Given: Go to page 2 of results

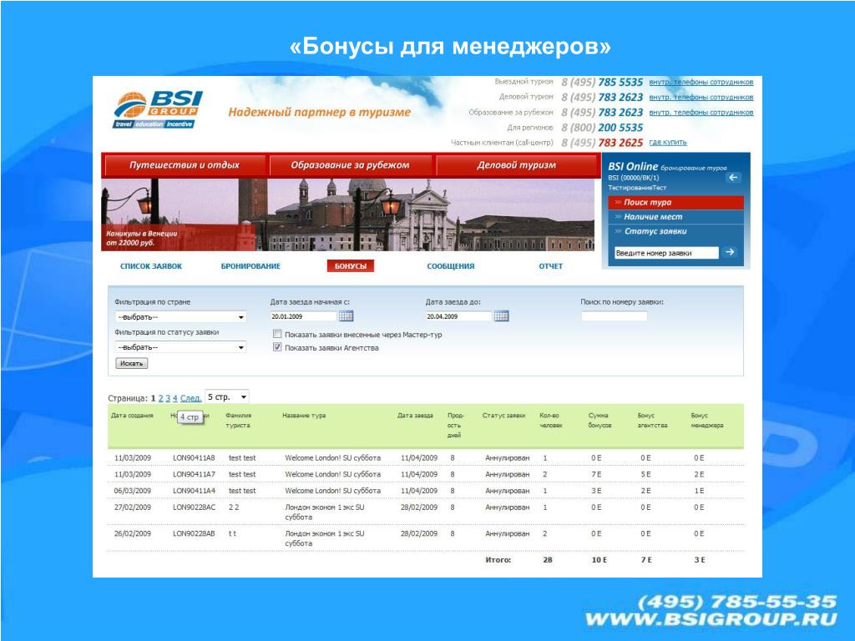Looking at the screenshot, I should coord(161,398).
